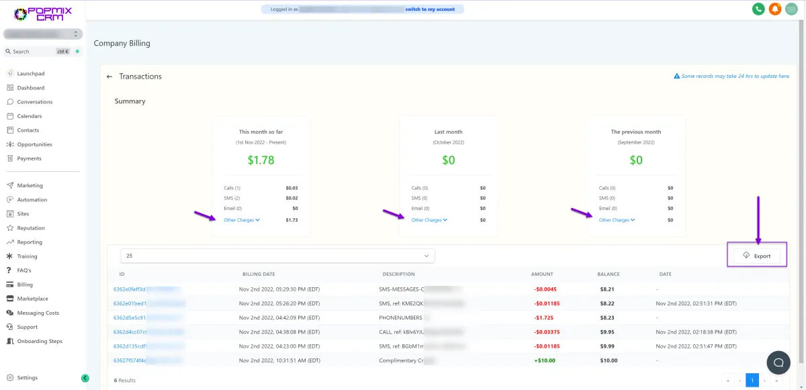Expand Other Charges under This month
The width and height of the screenshot is (806, 390).
point(242,220)
